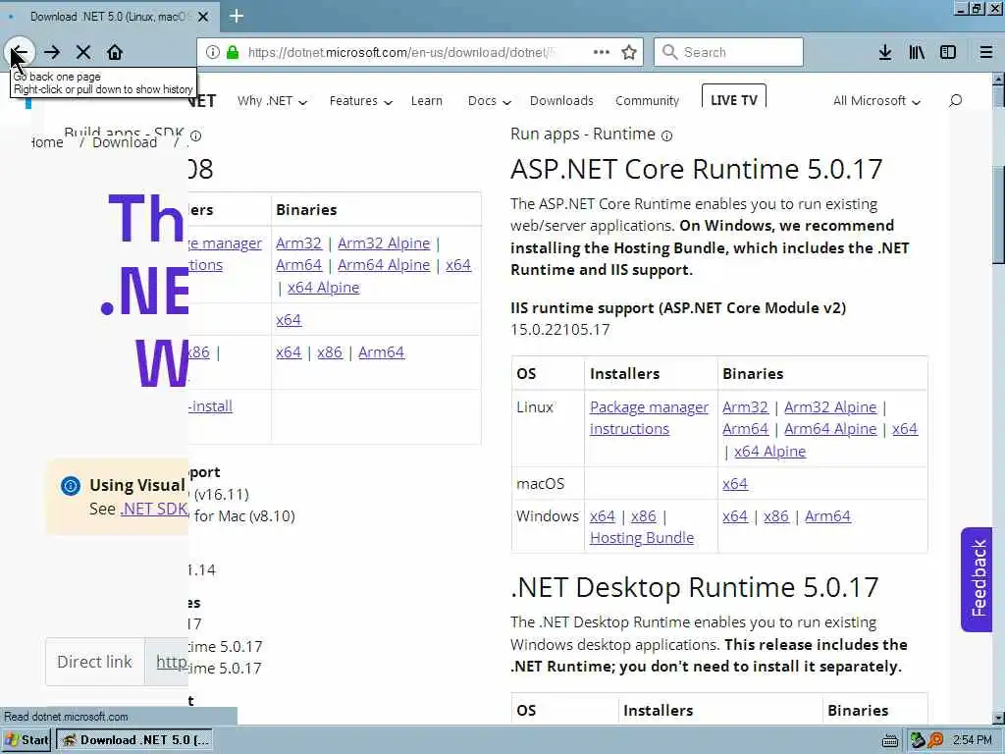Bookmark this page with the star icon

pyautogui.click(x=629, y=52)
